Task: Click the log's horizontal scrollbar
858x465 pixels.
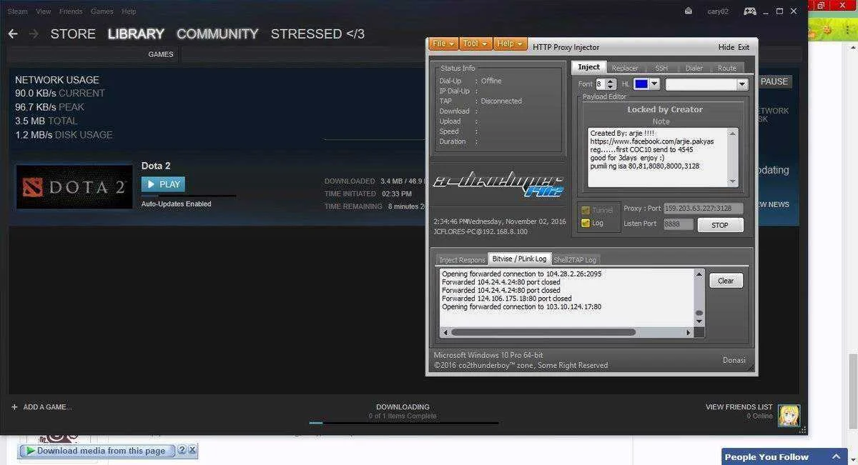Action: click(x=566, y=332)
